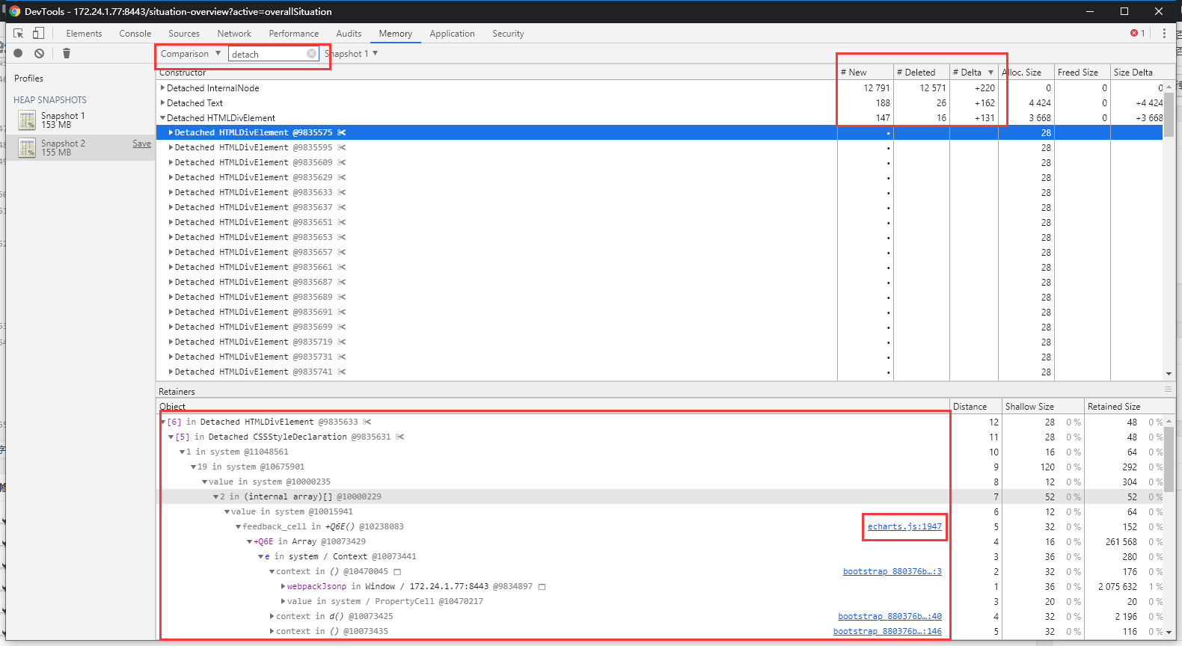Open the Comparison view dropdown
The image size is (1182, 646).
pyautogui.click(x=191, y=54)
